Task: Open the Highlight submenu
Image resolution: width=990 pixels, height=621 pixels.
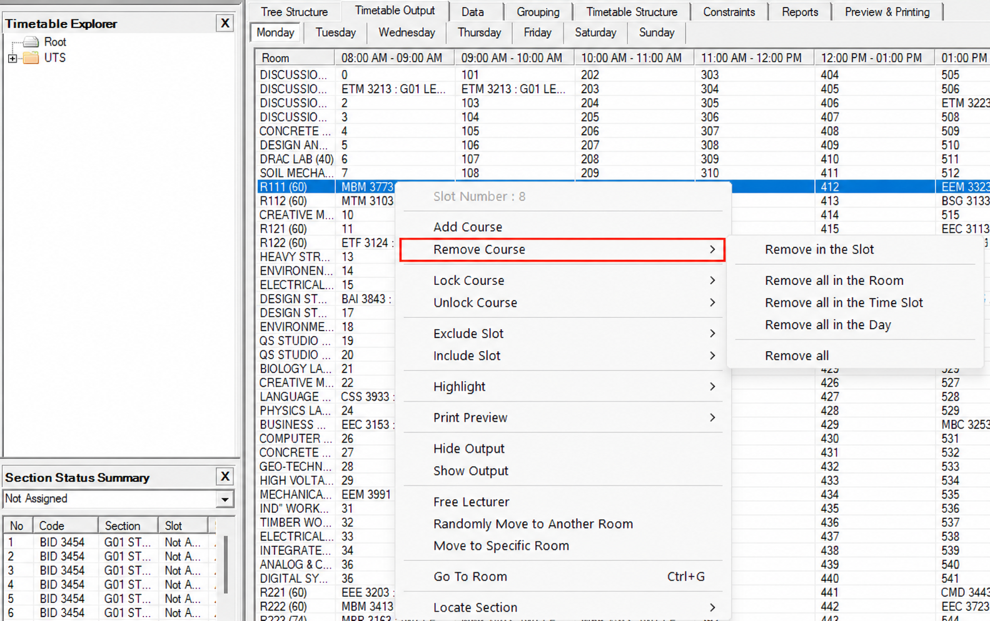Action: pos(563,387)
